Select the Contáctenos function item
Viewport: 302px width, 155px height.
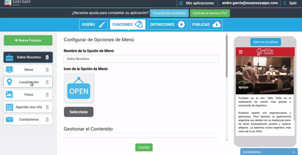pyautogui.click(x=28, y=119)
